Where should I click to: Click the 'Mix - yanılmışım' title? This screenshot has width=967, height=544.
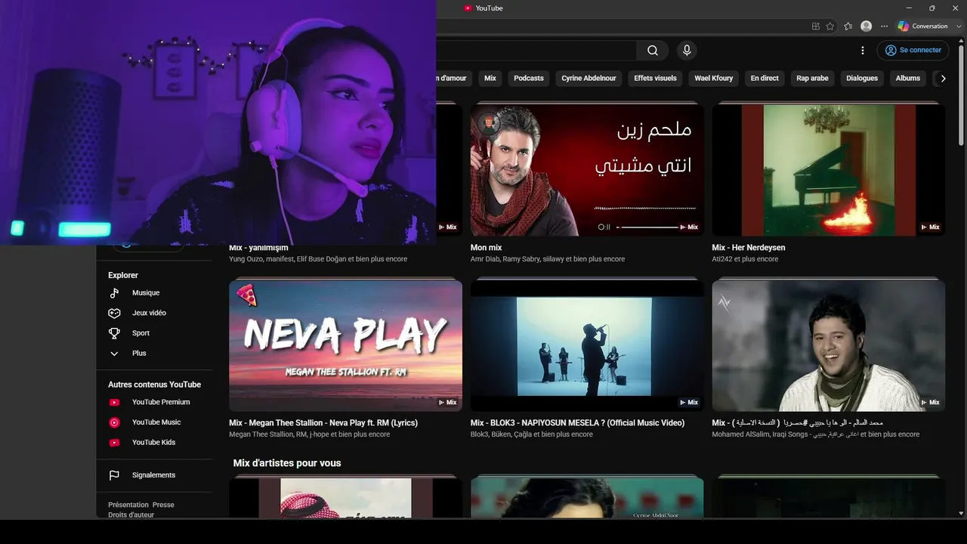pos(258,248)
